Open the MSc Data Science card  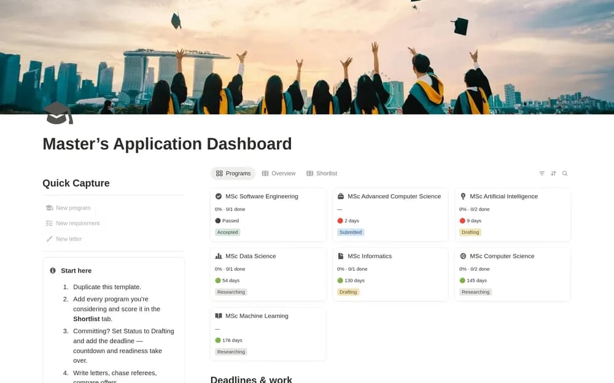(x=268, y=274)
